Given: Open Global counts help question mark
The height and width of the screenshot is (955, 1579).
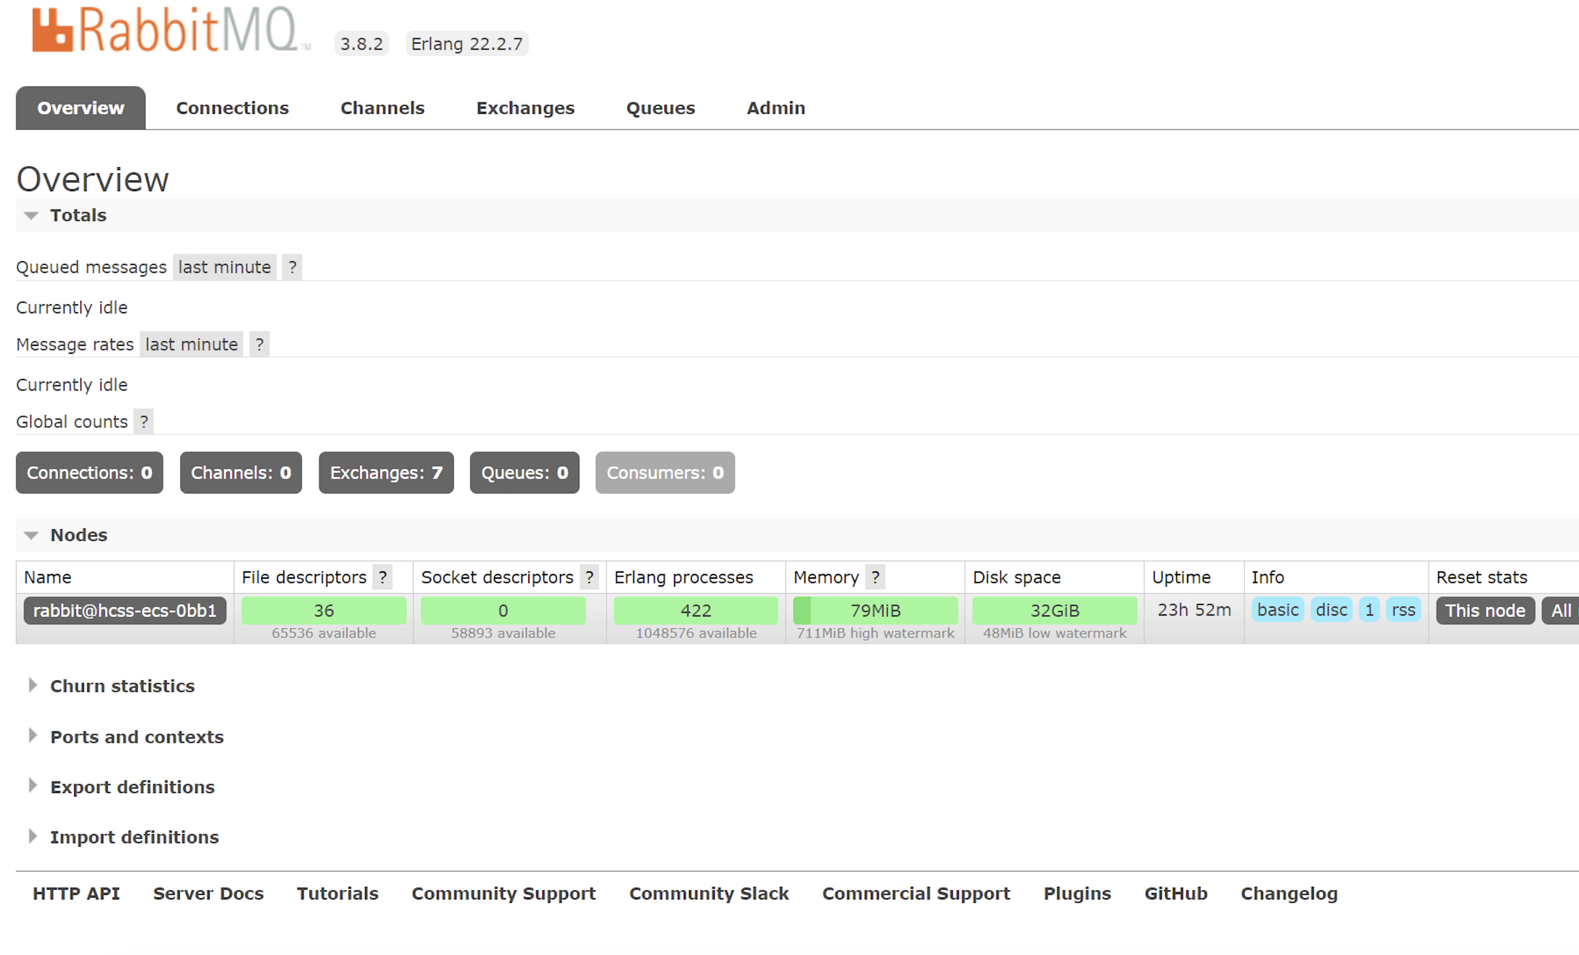Looking at the screenshot, I should [143, 422].
